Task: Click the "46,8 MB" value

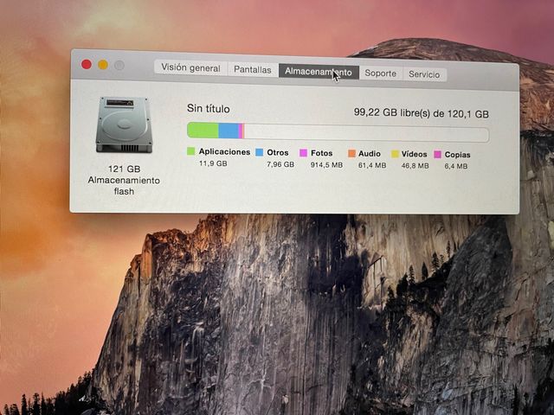Action: pos(415,166)
